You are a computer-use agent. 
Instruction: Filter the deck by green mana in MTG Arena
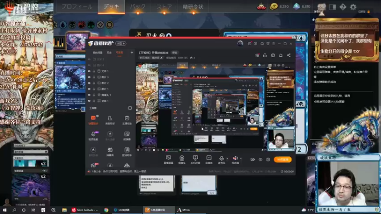click(90, 25)
